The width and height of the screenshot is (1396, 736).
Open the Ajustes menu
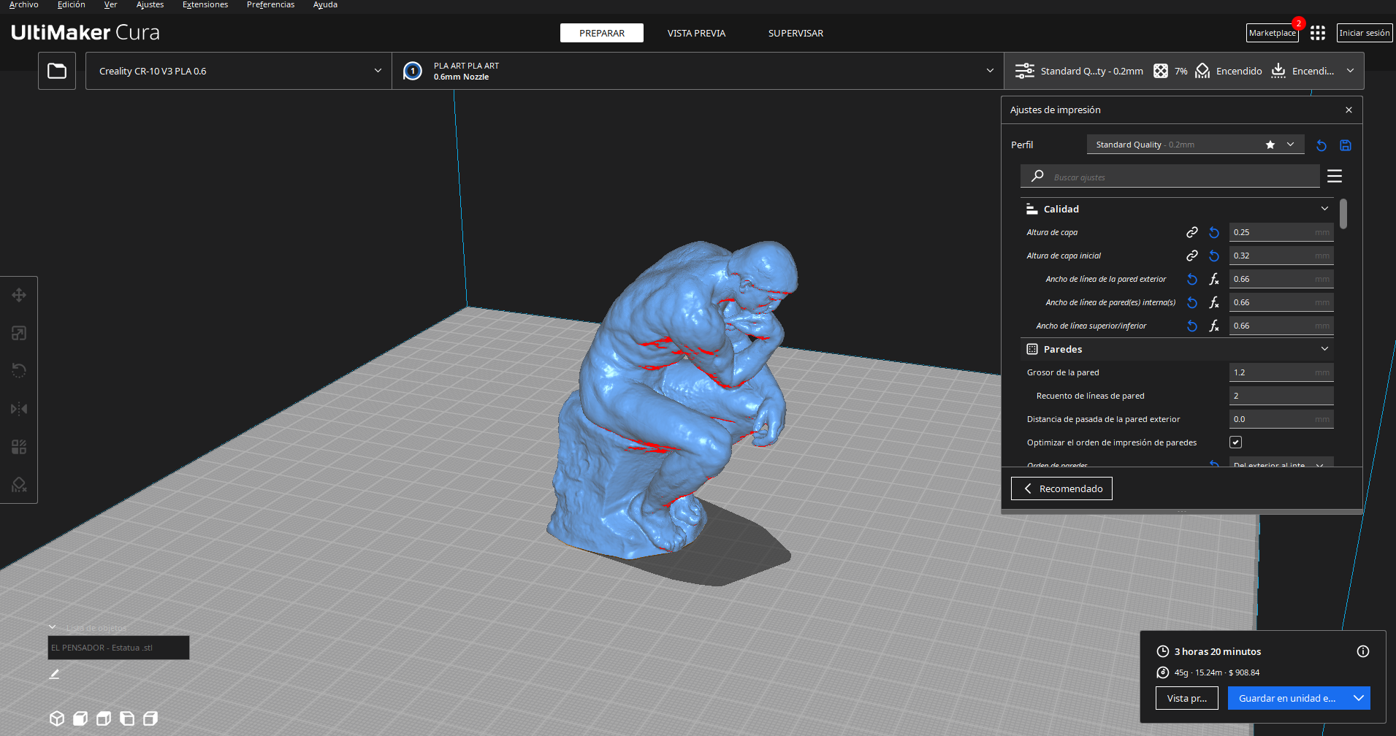tap(150, 4)
